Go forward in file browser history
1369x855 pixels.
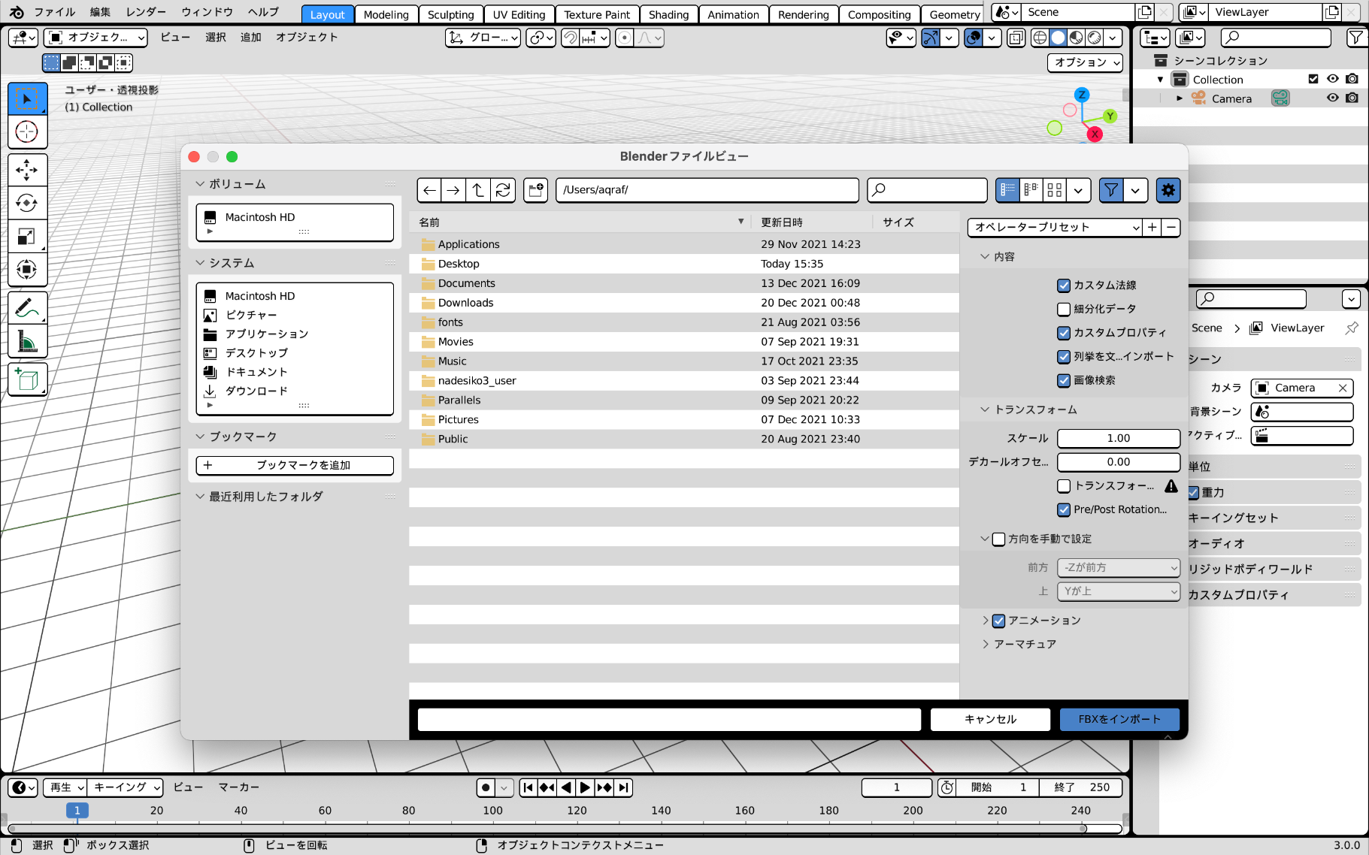(453, 190)
